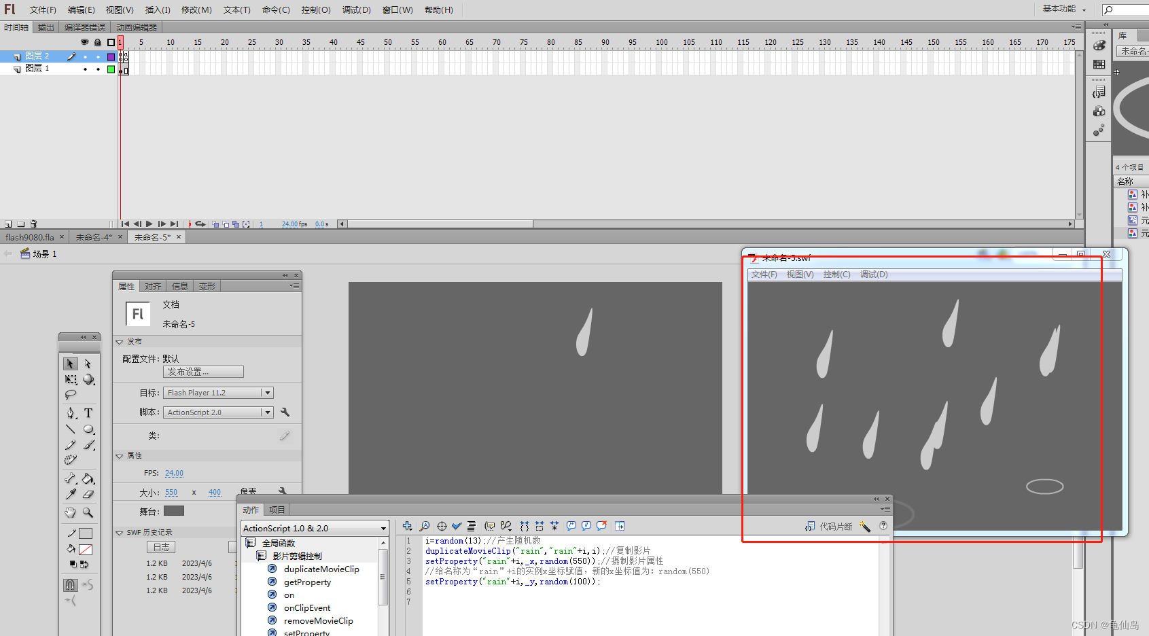Toggle show all layers eye icon
1149x636 pixels.
click(x=85, y=42)
